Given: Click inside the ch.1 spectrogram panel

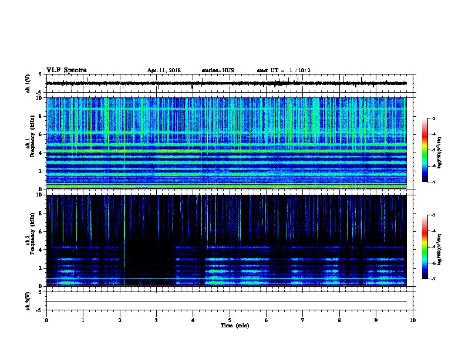Looking at the screenshot, I should click(227, 143).
